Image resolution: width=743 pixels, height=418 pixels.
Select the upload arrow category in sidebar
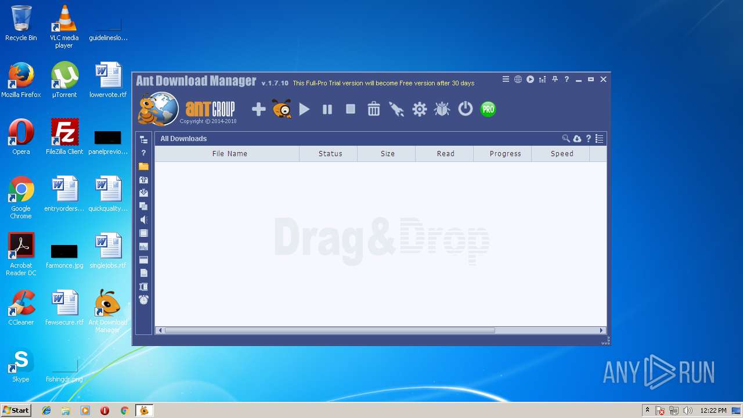143,180
